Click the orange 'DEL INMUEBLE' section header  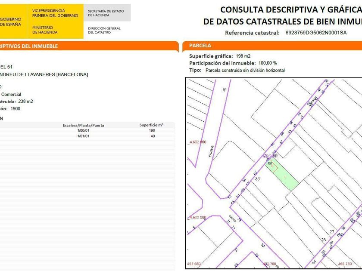89,46
